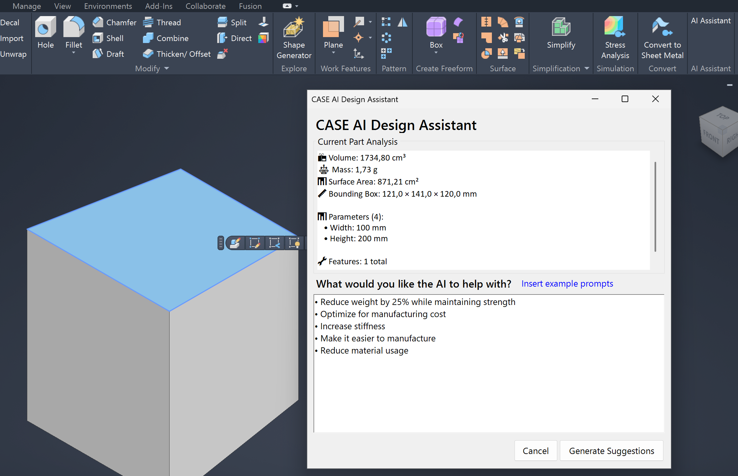
Task: Launch the Shape Generator
Action: point(293,36)
